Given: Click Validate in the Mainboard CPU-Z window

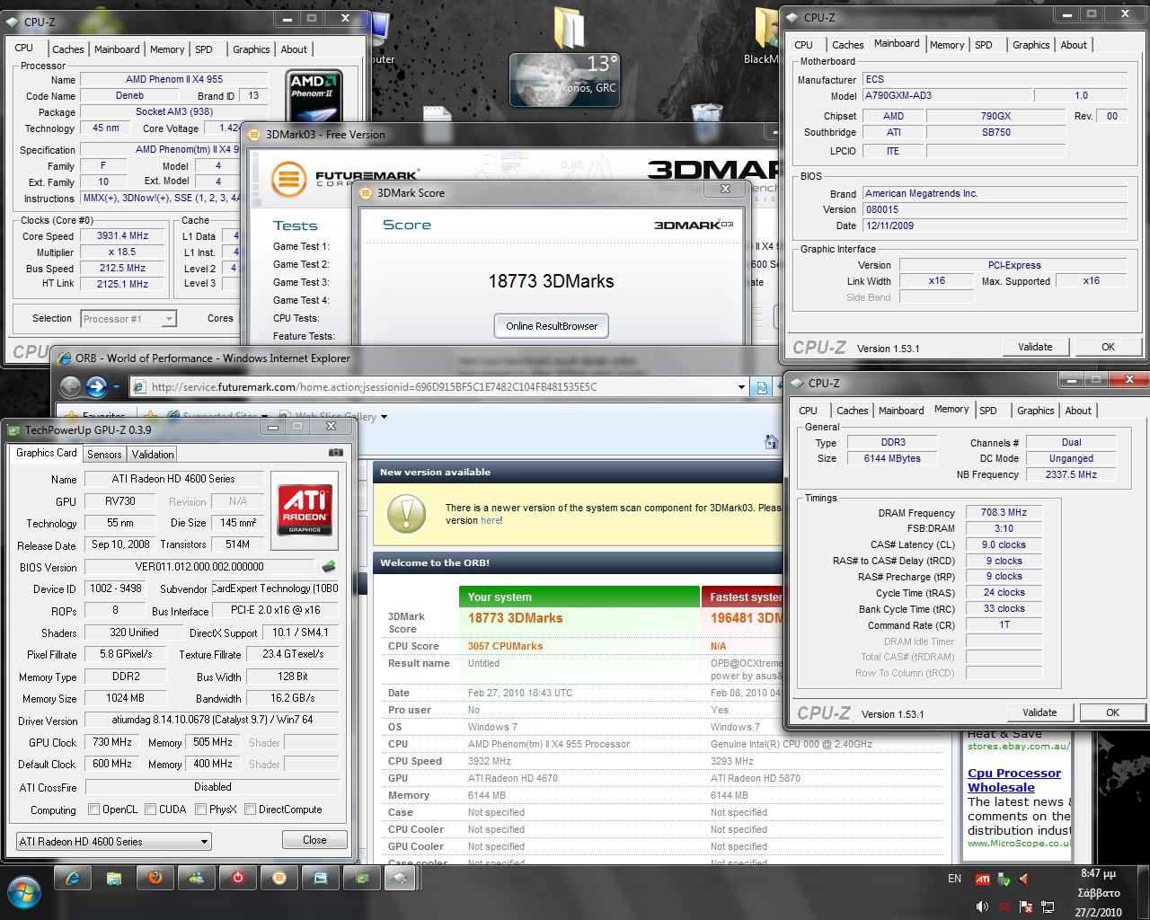Looking at the screenshot, I should click(1035, 347).
